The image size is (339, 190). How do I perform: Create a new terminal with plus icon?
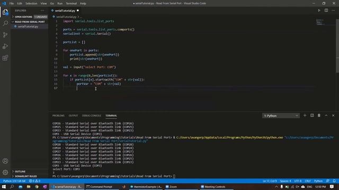(x=305, y=116)
